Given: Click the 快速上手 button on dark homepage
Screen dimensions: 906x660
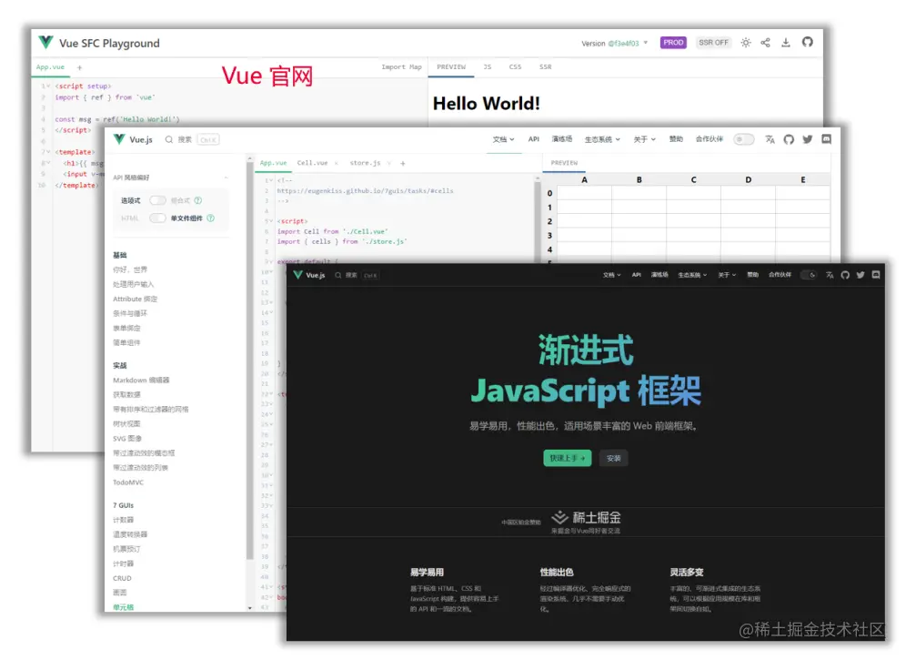Looking at the screenshot, I should tap(568, 458).
